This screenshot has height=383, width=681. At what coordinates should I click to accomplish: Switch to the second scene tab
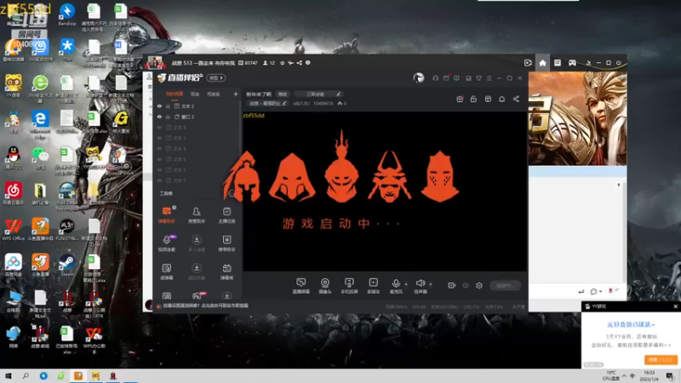tap(195, 94)
